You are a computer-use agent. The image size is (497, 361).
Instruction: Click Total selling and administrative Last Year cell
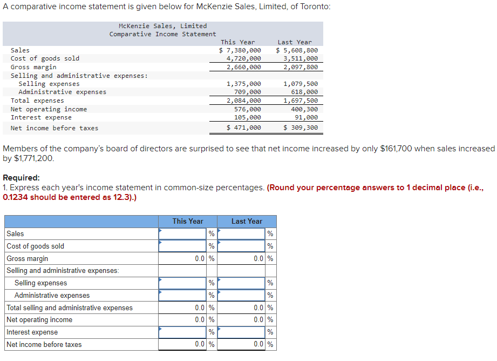pos(241,307)
